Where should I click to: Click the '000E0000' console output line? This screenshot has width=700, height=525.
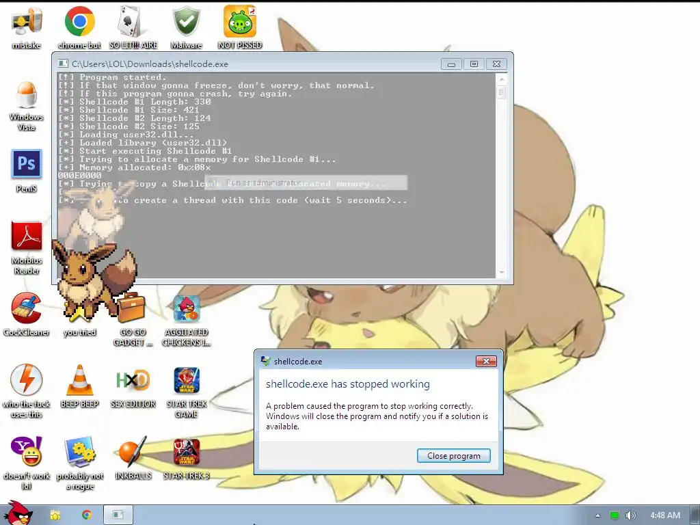tap(79, 176)
